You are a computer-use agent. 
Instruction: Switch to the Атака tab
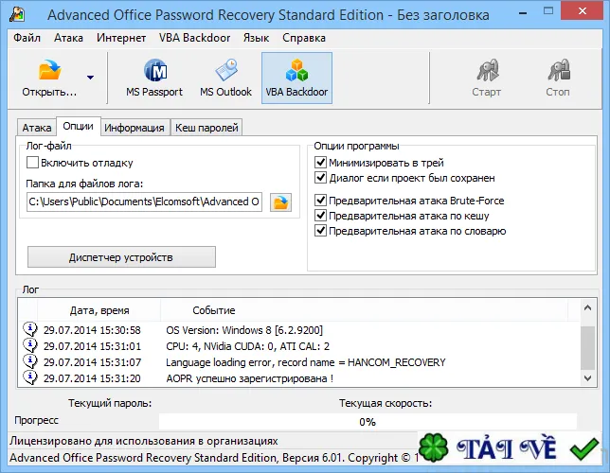37,128
